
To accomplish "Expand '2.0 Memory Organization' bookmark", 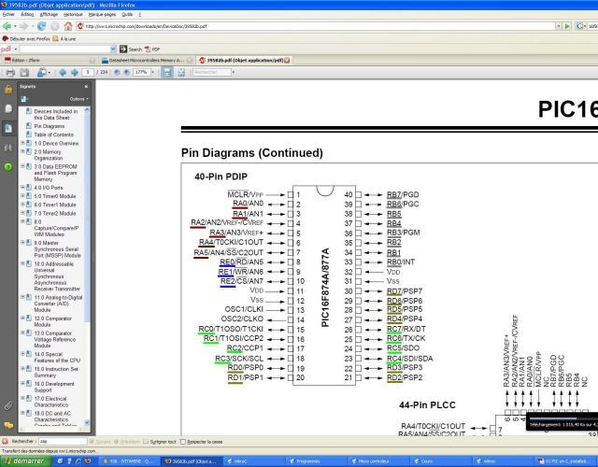I will pyautogui.click(x=22, y=151).
